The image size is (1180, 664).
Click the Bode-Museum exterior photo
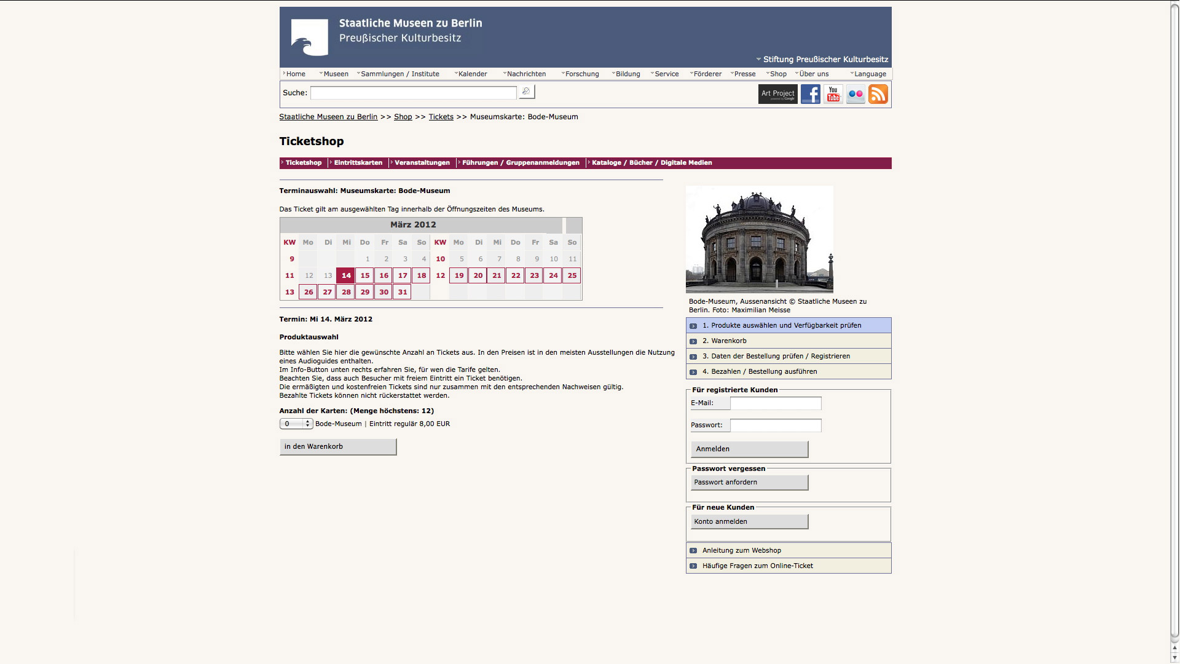click(x=759, y=239)
